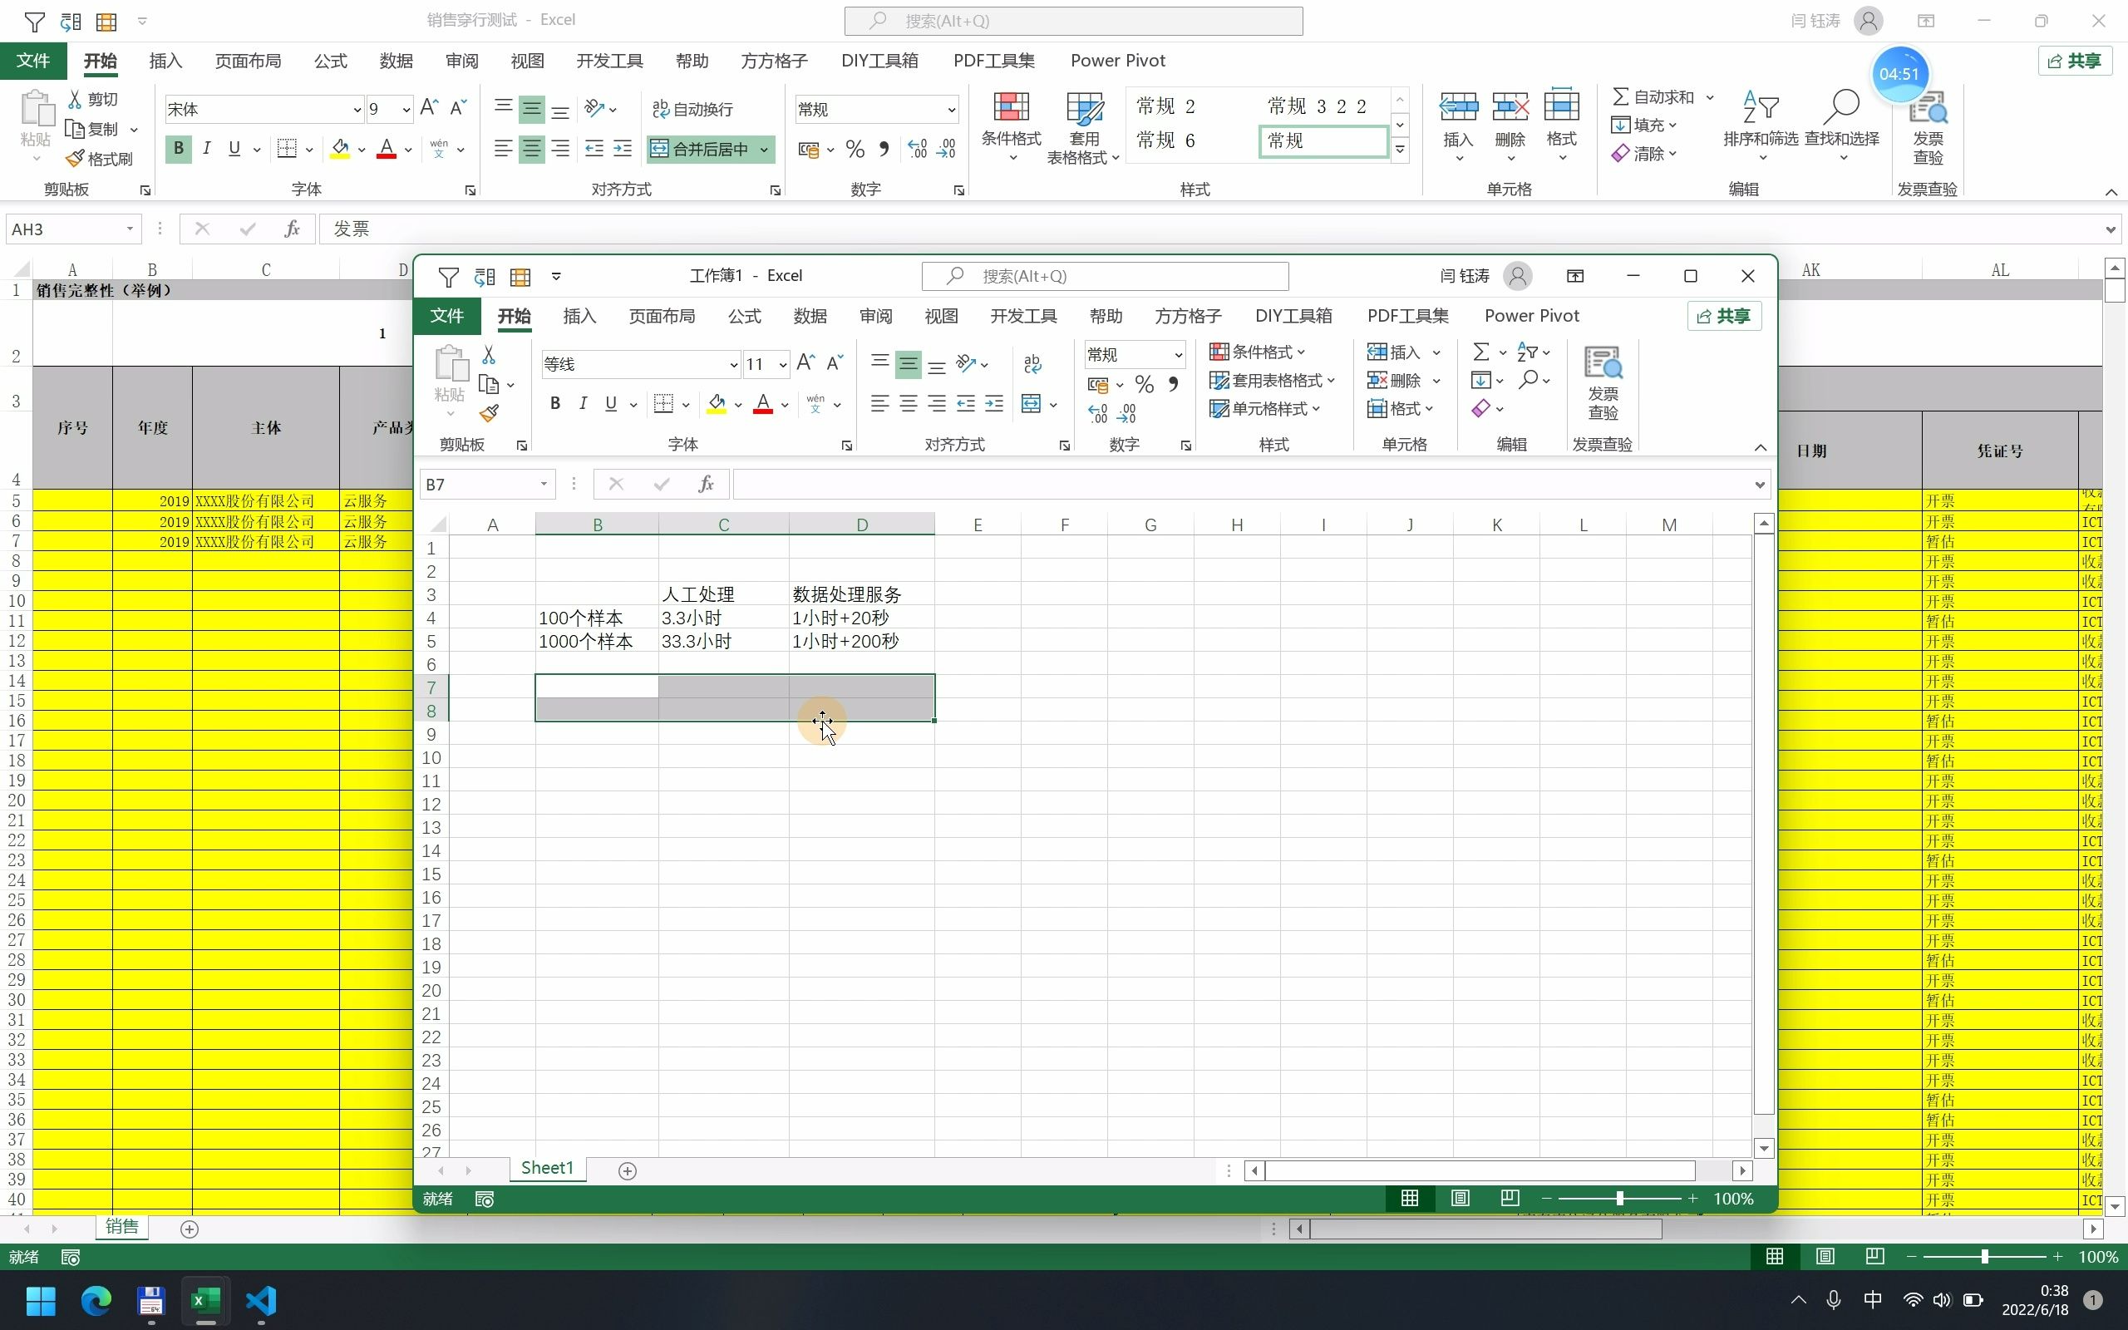Click the wrap text icon in 工作簿1 ribbon
2128x1330 pixels.
[x=1032, y=363]
